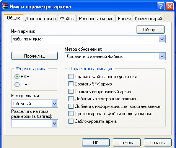Expand the Метод сжатия dropdown

pos(55,104)
